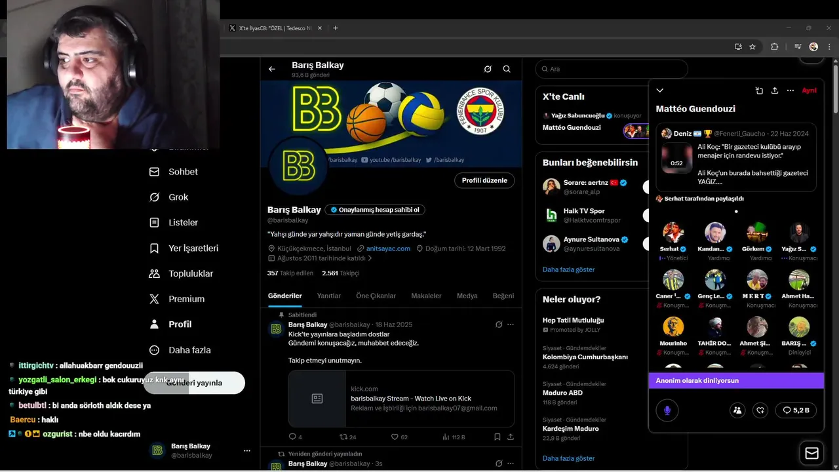This screenshot has height=472, width=839.
Task: Click Profili düzenle button
Action: [x=484, y=180]
